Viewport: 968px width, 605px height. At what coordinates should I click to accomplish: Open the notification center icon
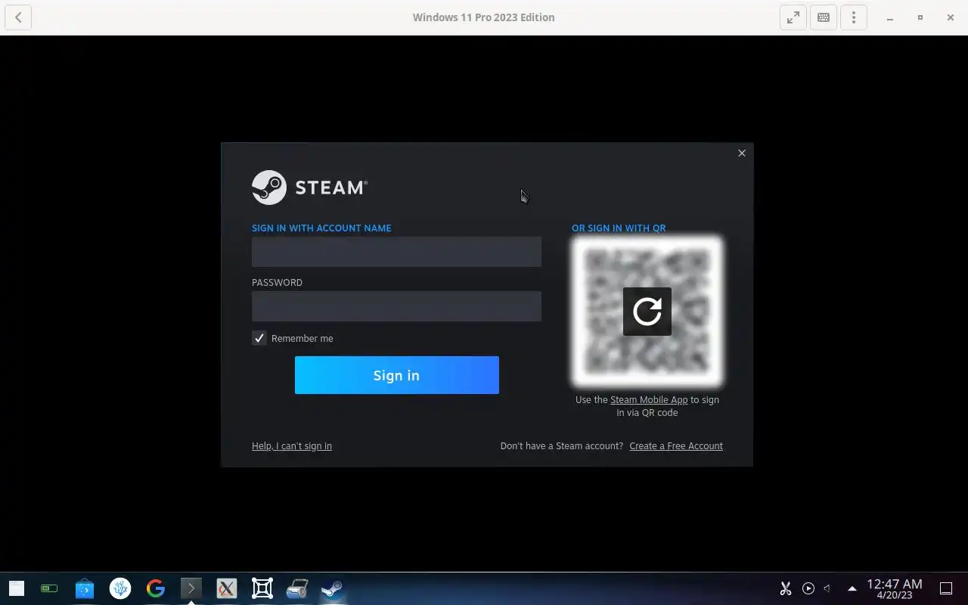click(946, 588)
